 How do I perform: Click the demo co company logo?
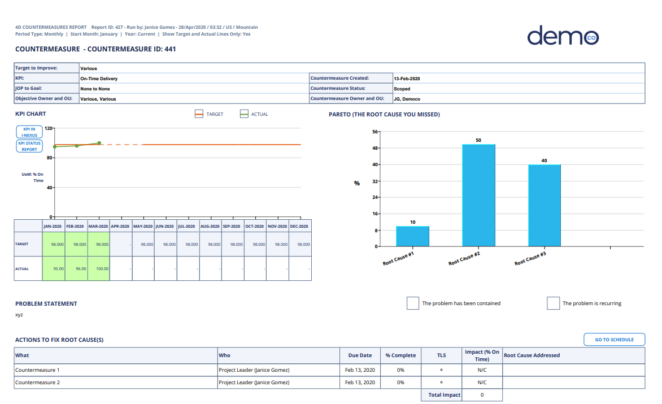point(564,36)
